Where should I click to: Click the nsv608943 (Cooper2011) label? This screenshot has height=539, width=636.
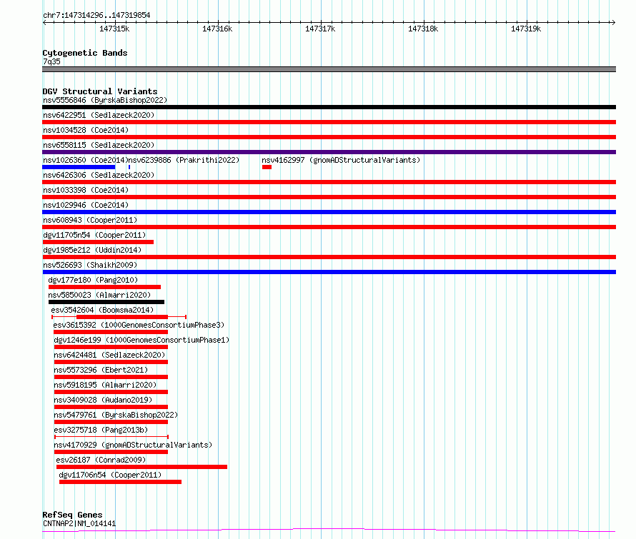point(90,220)
